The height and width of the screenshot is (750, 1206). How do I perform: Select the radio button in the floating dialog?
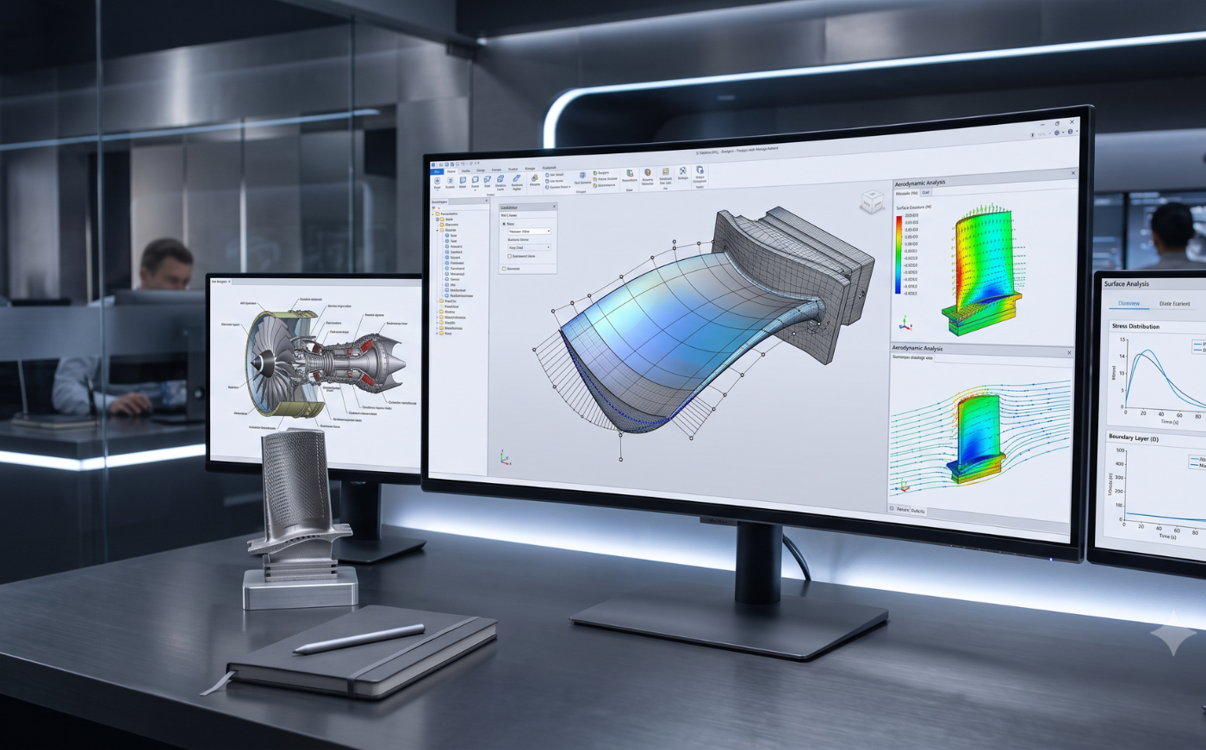(504, 224)
